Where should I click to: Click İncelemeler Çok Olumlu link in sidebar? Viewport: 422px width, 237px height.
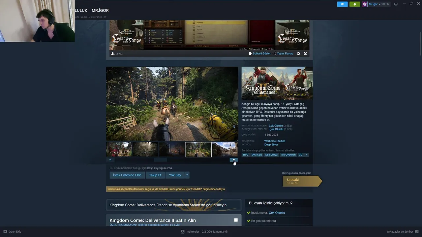(x=277, y=213)
